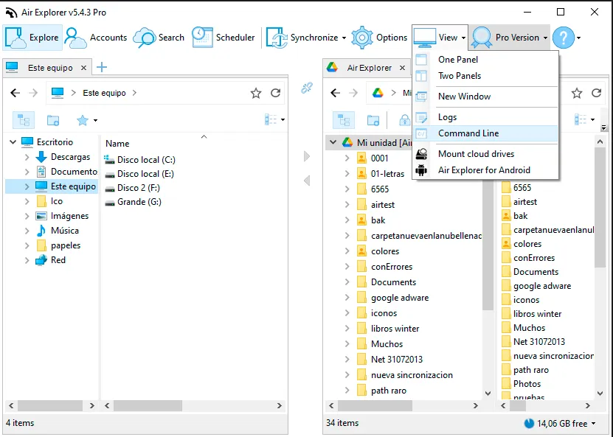The width and height of the screenshot is (613, 437).
Task: Select libros winter in right file list
Action: (537, 314)
